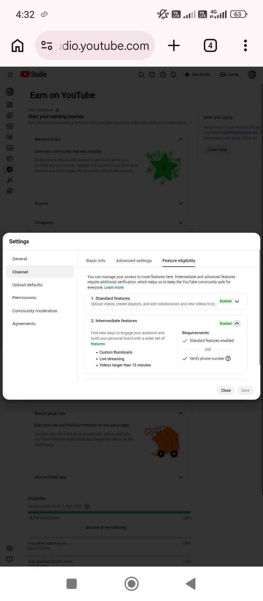Image resolution: width=263 pixels, height=601 pixels.
Task: Follow the Learn more link in Feature eligibility
Action: click(x=114, y=287)
